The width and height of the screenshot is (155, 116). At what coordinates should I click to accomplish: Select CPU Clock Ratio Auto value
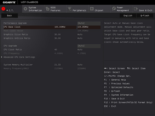coord(80,50)
